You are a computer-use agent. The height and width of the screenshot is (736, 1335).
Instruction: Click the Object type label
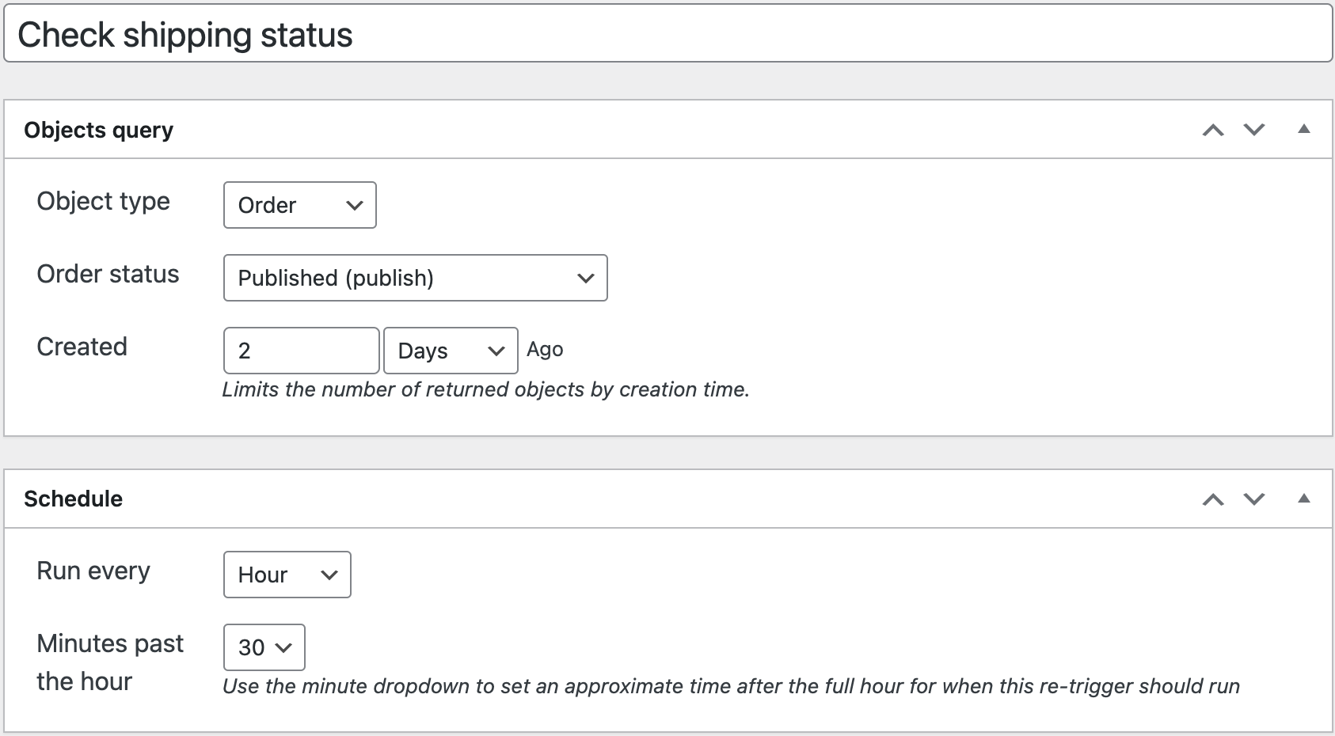click(x=103, y=202)
